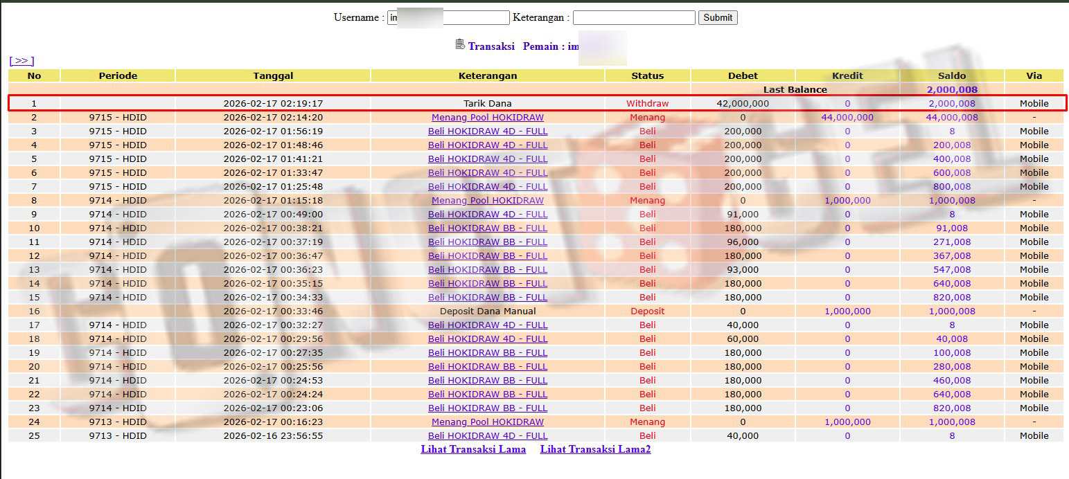Select Beli HOKIDRAW BB - FULL in row 10
Viewport: 1069px width, 479px height.
coord(487,228)
